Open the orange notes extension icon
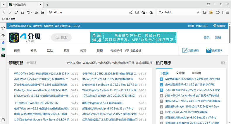 click(211, 13)
